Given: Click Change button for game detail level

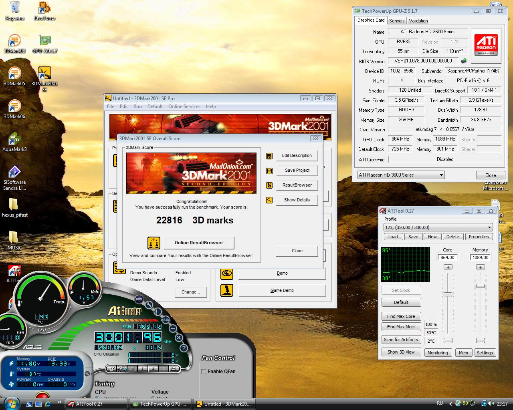Looking at the screenshot, I should [191, 292].
